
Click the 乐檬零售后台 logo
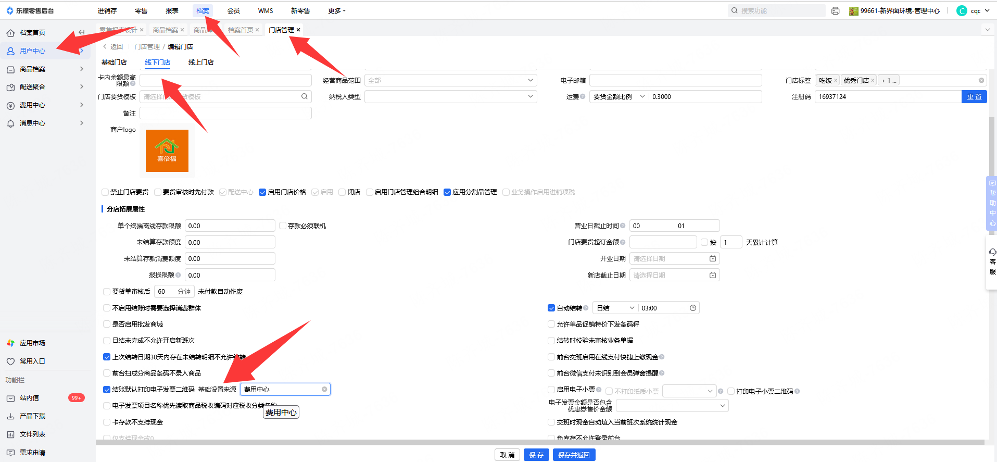pos(30,10)
